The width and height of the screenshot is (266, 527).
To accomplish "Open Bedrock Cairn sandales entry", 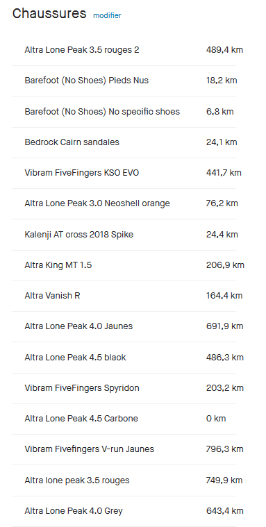I will coord(124,142).
